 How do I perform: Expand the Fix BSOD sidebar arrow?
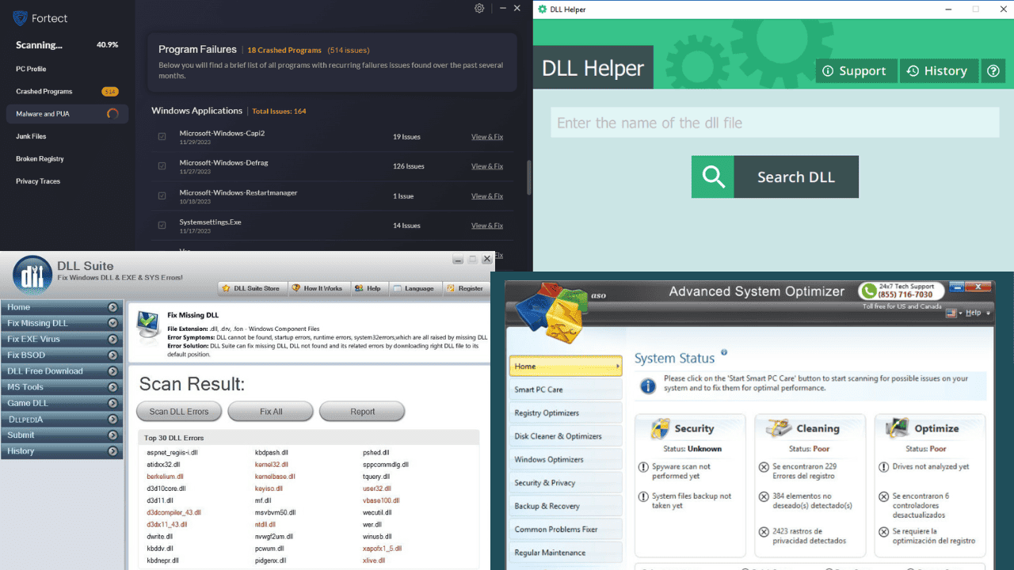112,355
